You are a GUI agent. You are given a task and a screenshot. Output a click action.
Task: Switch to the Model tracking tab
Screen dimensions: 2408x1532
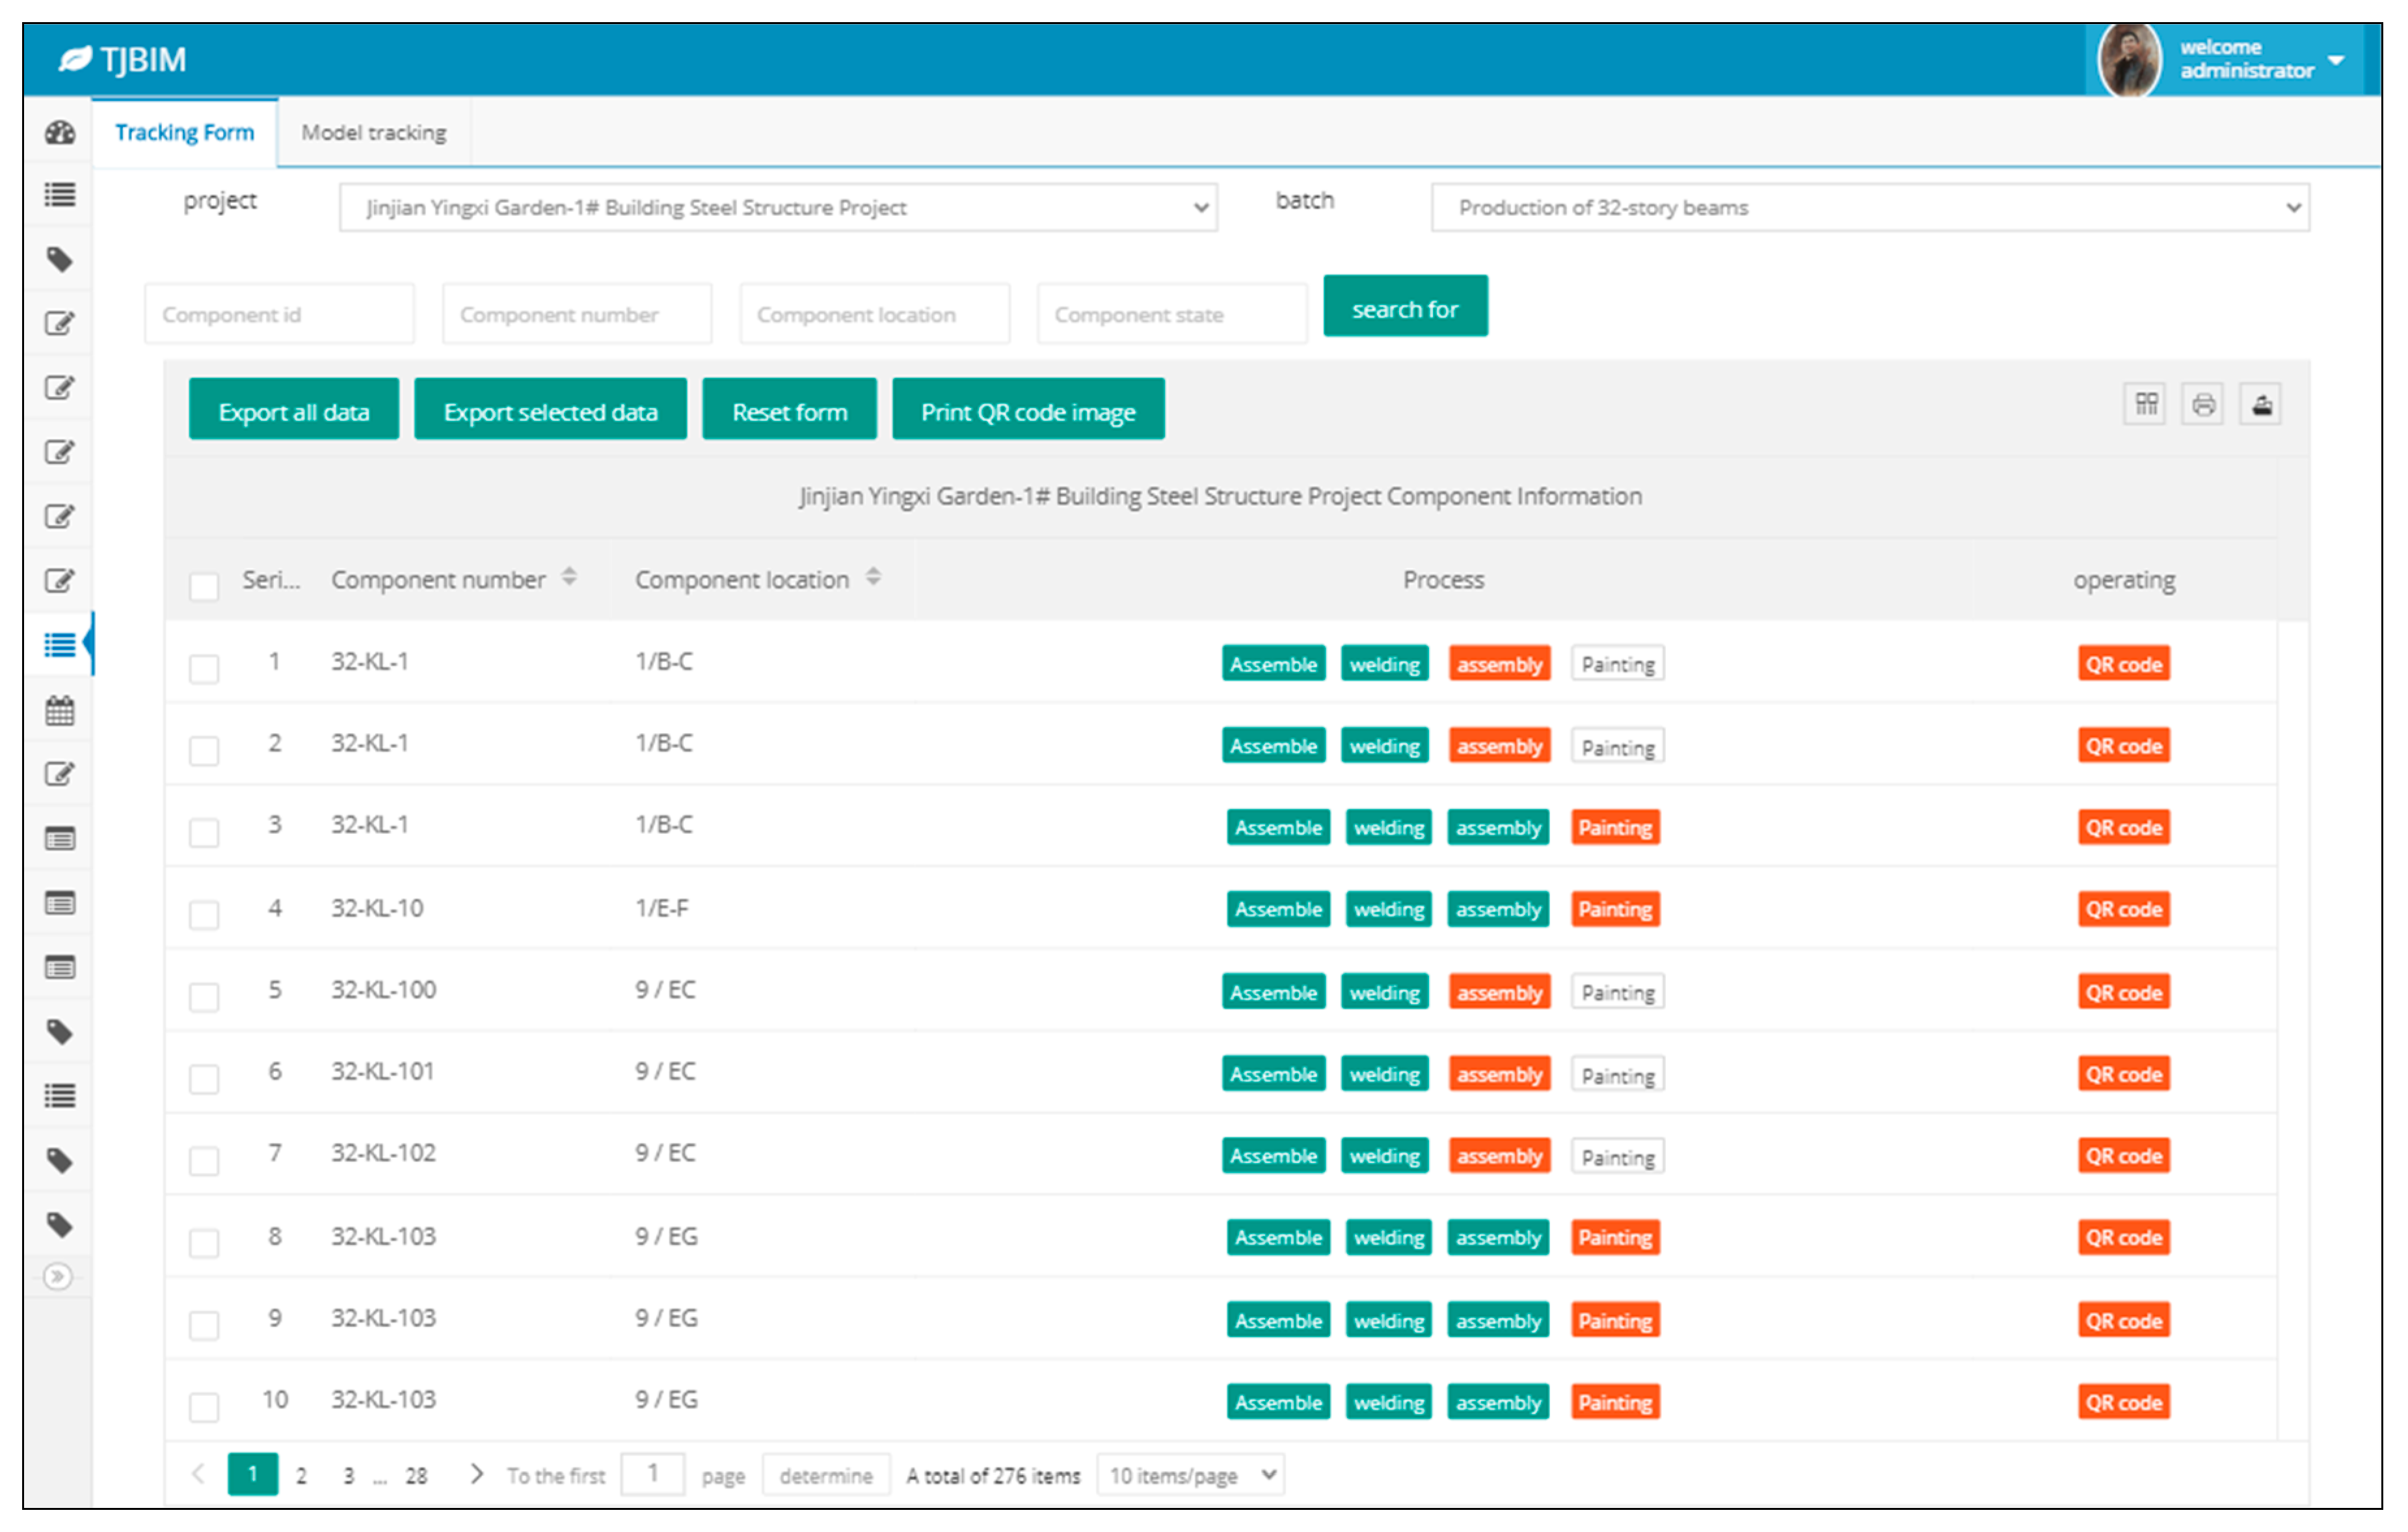[374, 133]
